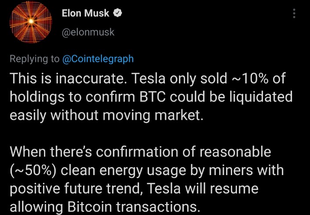Click the word 'Bitcoin' in last line

pyautogui.click(x=90, y=207)
